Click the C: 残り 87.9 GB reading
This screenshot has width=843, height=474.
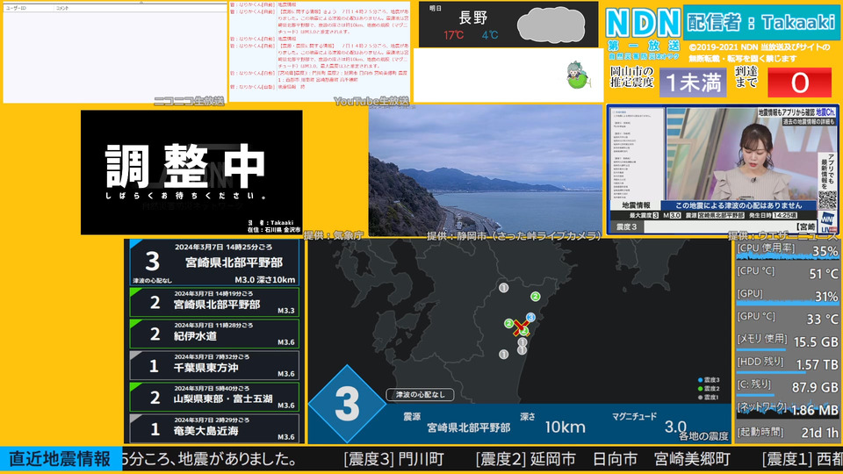787,387
